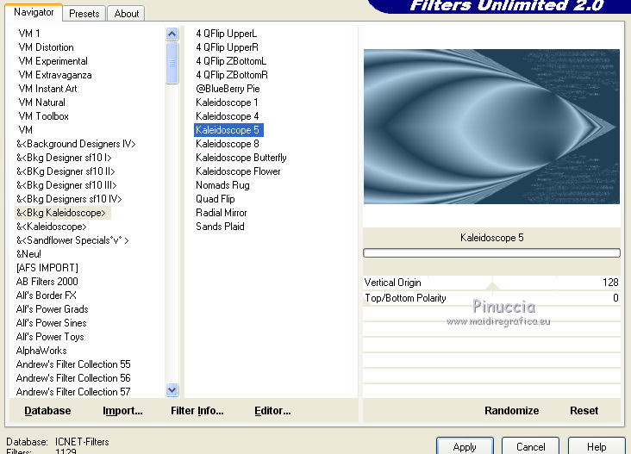Screen dimensions: 631x454
Task: Select [AFS IMPORT] category
Action: point(47,268)
